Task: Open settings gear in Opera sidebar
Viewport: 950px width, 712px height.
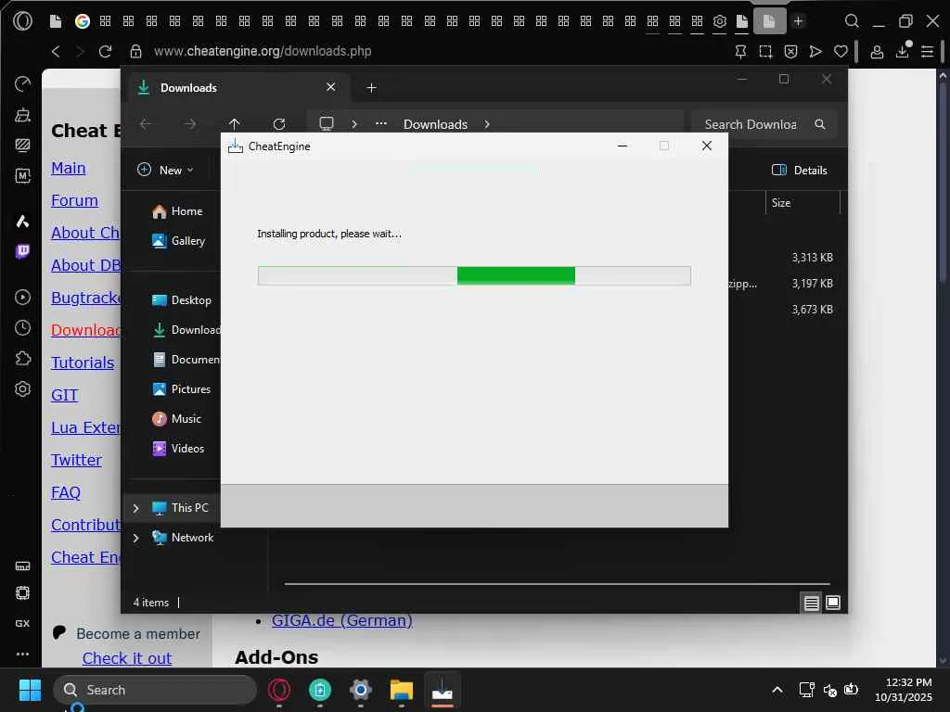Action: (x=22, y=389)
